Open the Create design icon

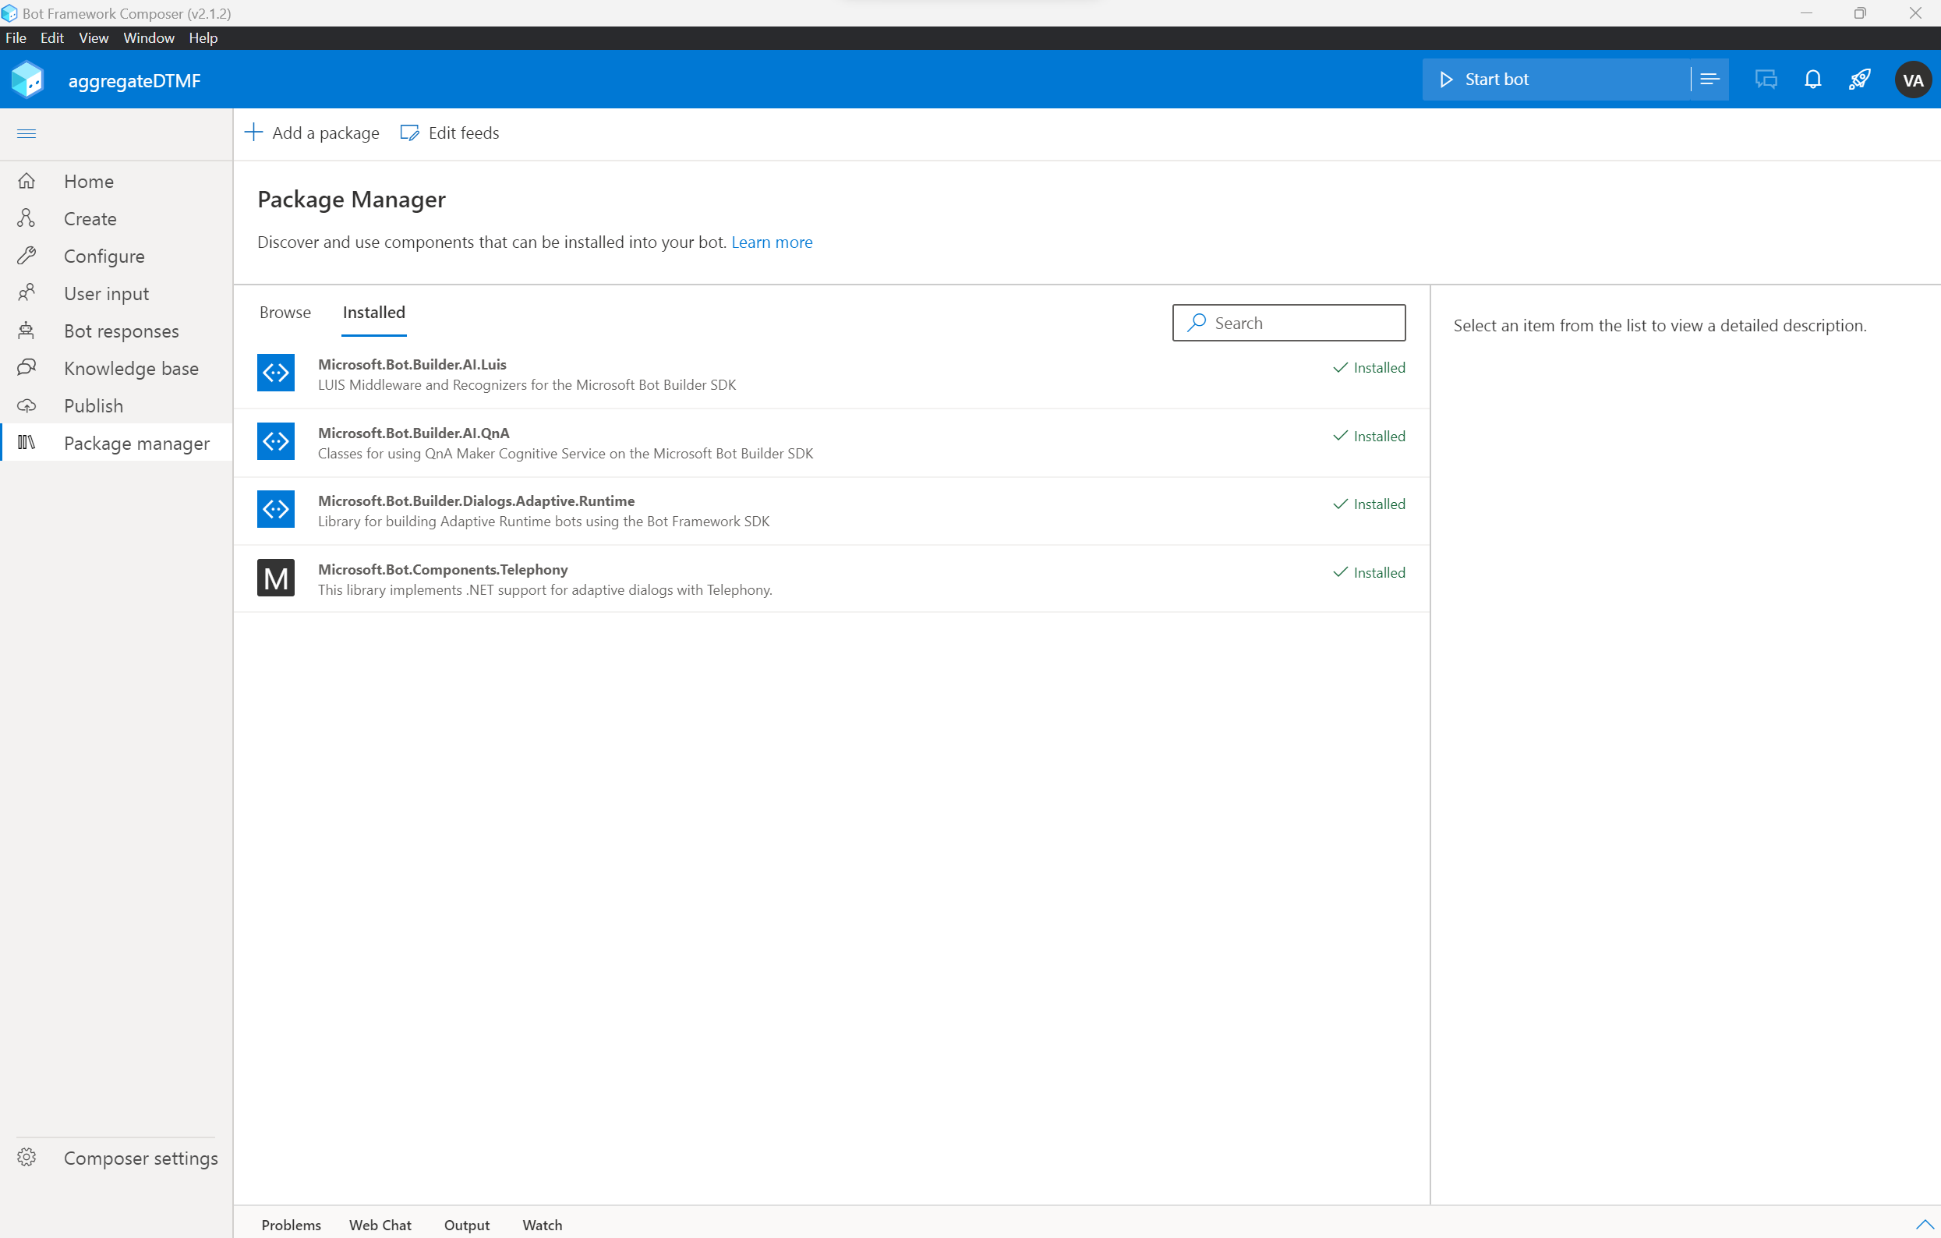tap(27, 218)
